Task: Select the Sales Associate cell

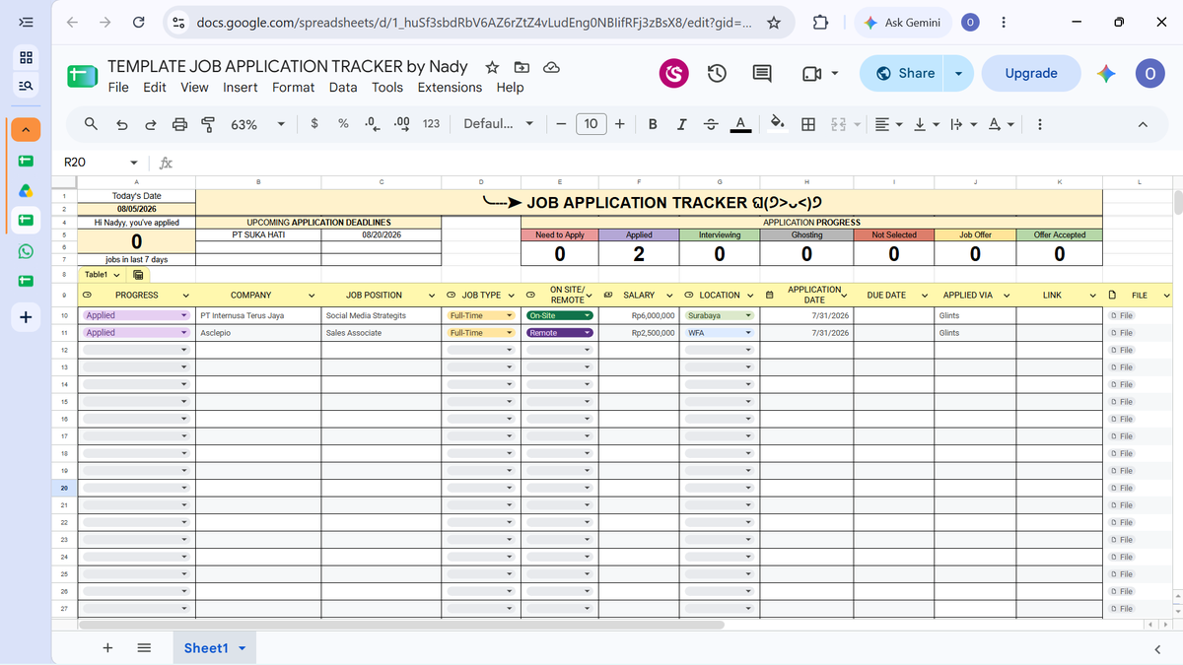Action: point(382,333)
